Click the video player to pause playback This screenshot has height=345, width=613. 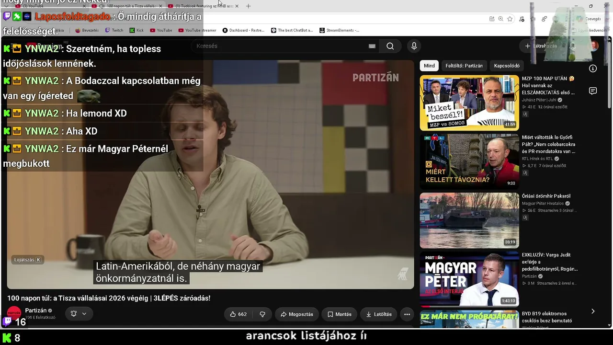pyautogui.click(x=211, y=174)
